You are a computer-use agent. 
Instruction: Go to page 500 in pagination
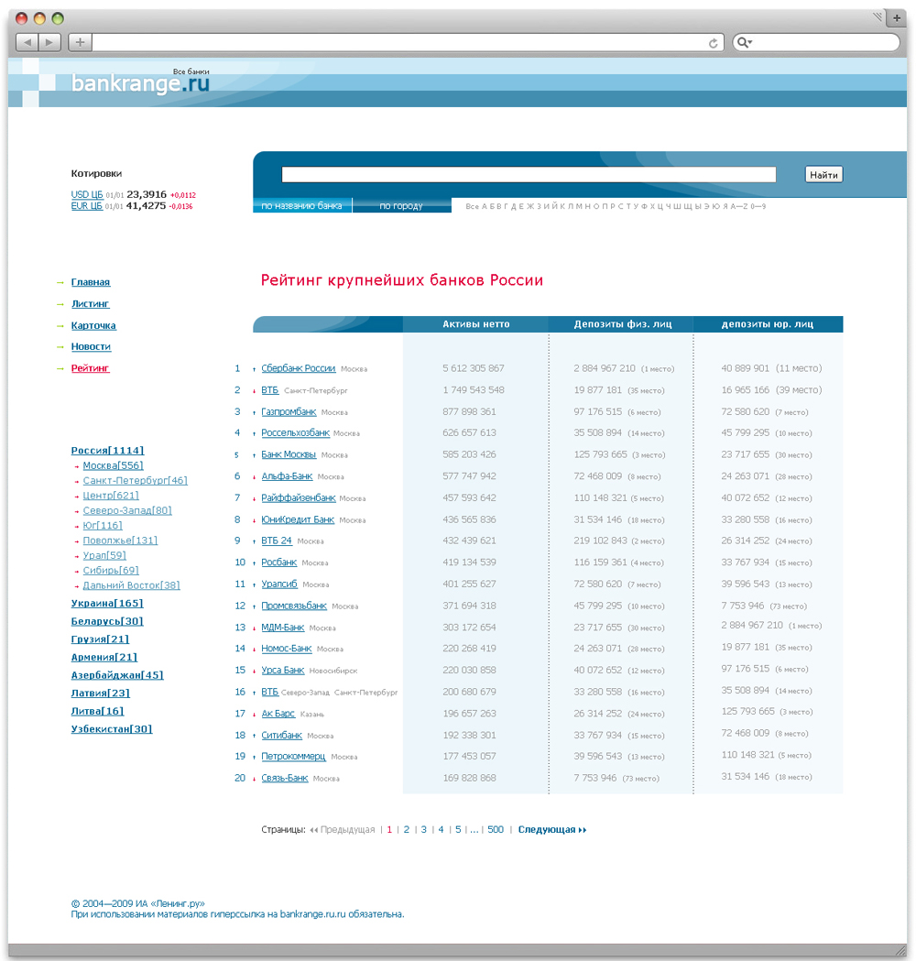click(x=496, y=830)
